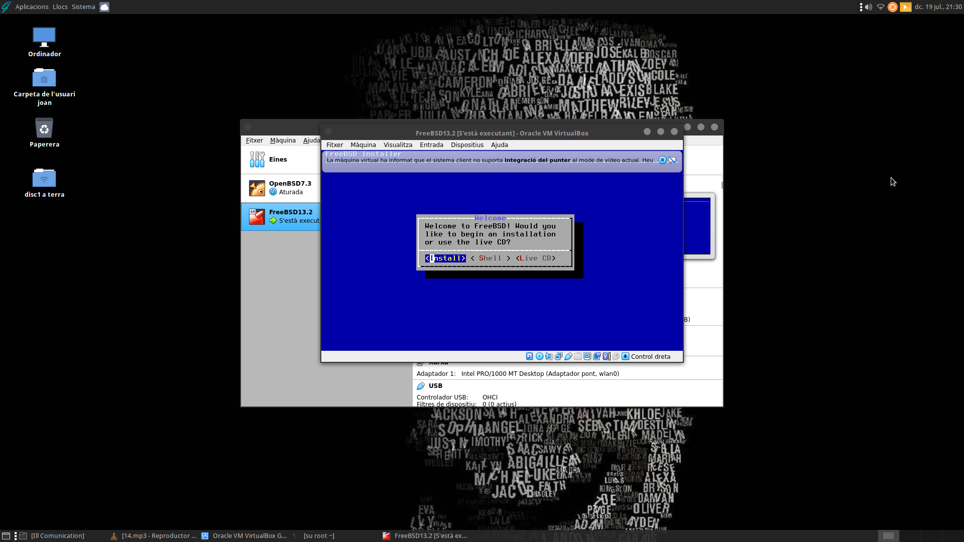Open the Dispositius menu
Image resolution: width=964 pixels, height=542 pixels.
[467, 145]
